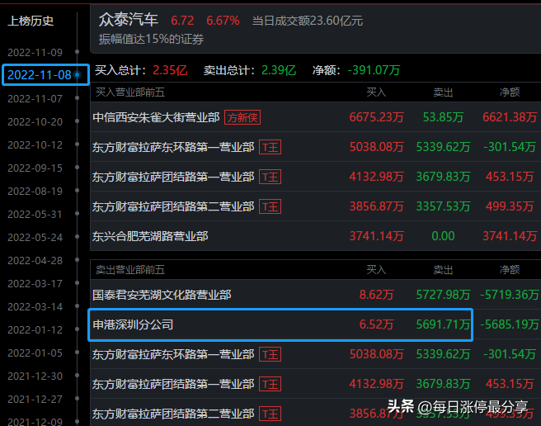Click 买入 column header in buy table
The width and height of the screenshot is (541, 426).
[x=376, y=92]
